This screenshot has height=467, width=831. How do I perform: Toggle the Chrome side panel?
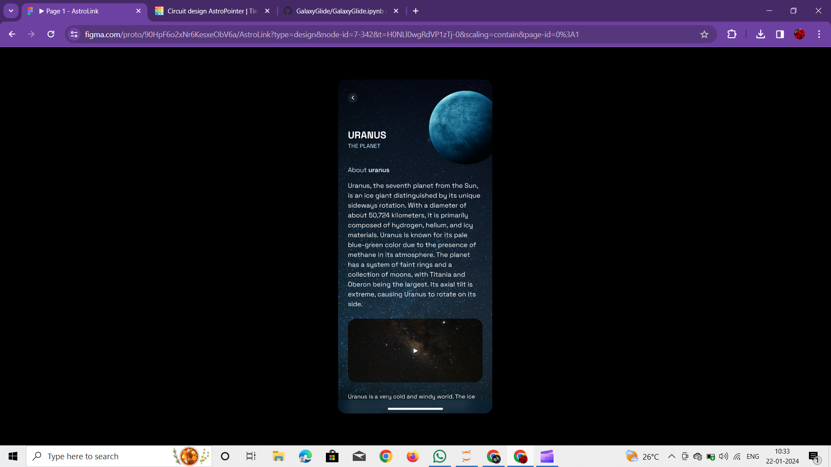780,34
